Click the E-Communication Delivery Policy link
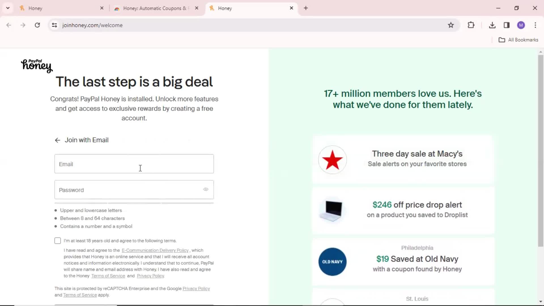544x306 pixels. (x=155, y=250)
